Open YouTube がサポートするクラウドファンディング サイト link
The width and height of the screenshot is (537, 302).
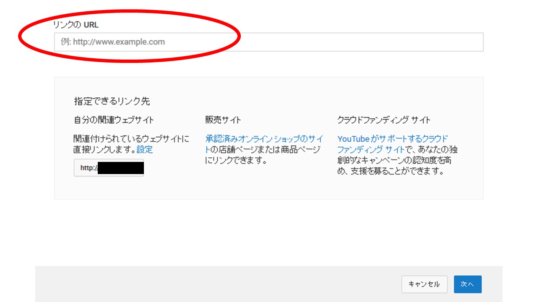point(393,144)
